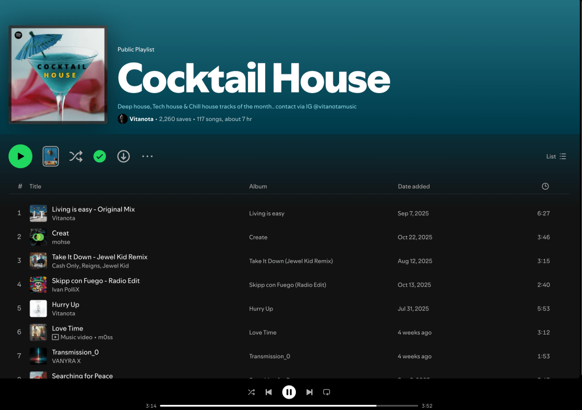Open the Skipp con Fuego (Radio Edit) album

[x=288, y=285]
